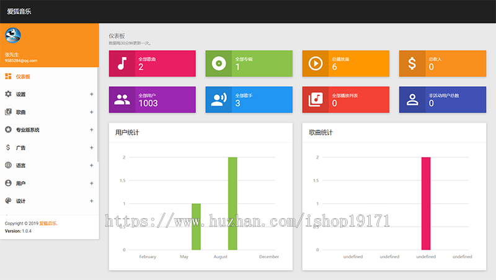
Task: Expand the 设计 menu with plus sign
Action: pyautogui.click(x=91, y=201)
